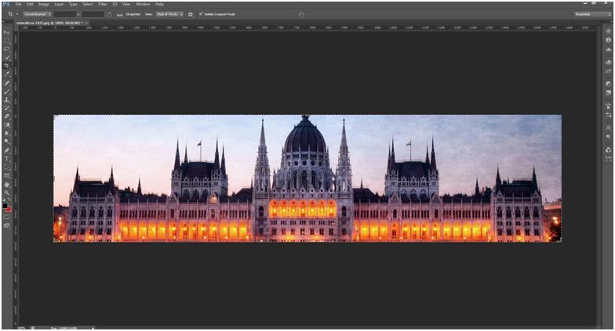The image size is (615, 331).
Task: Click the red background color swatch
Action: point(9,209)
